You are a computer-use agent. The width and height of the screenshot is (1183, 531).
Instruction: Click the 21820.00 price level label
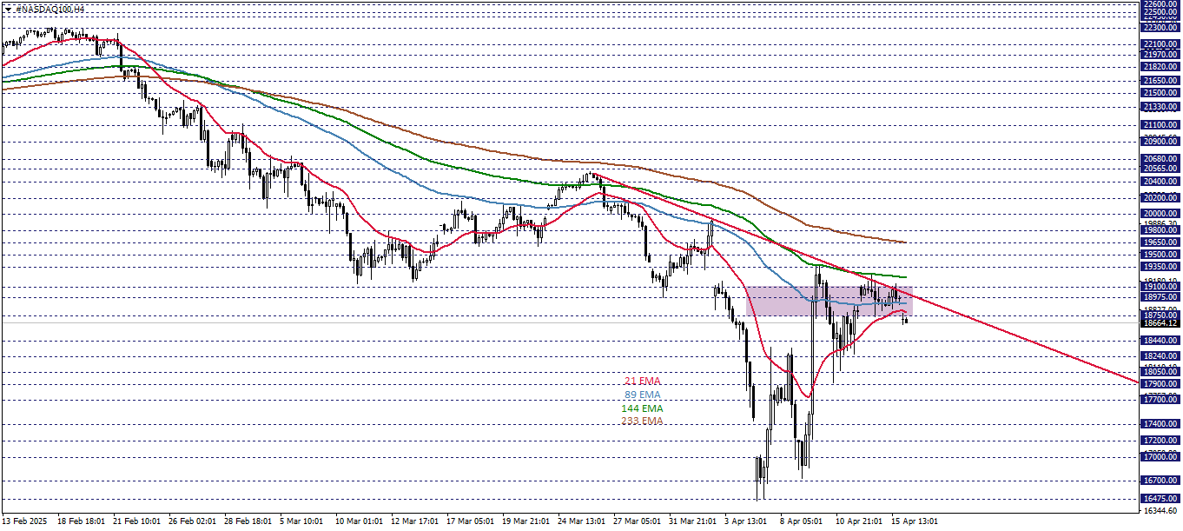1160,66
